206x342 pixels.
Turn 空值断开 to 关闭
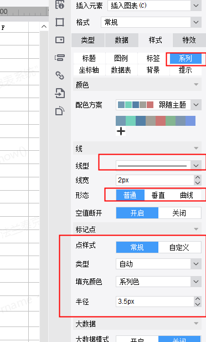pyautogui.click(x=179, y=213)
